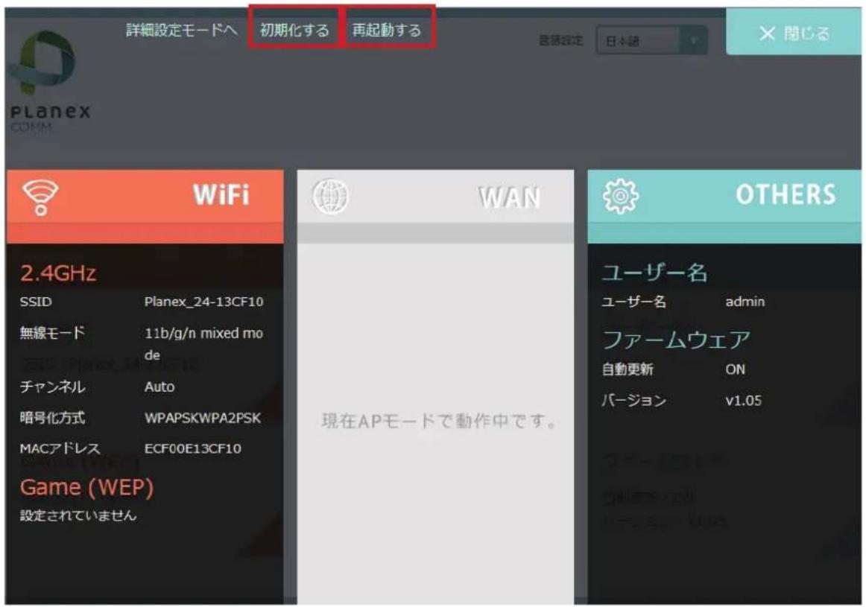The image size is (866, 607).
Task: Click the WPAPSKWPA2PSK encryption value
Action: [203, 418]
